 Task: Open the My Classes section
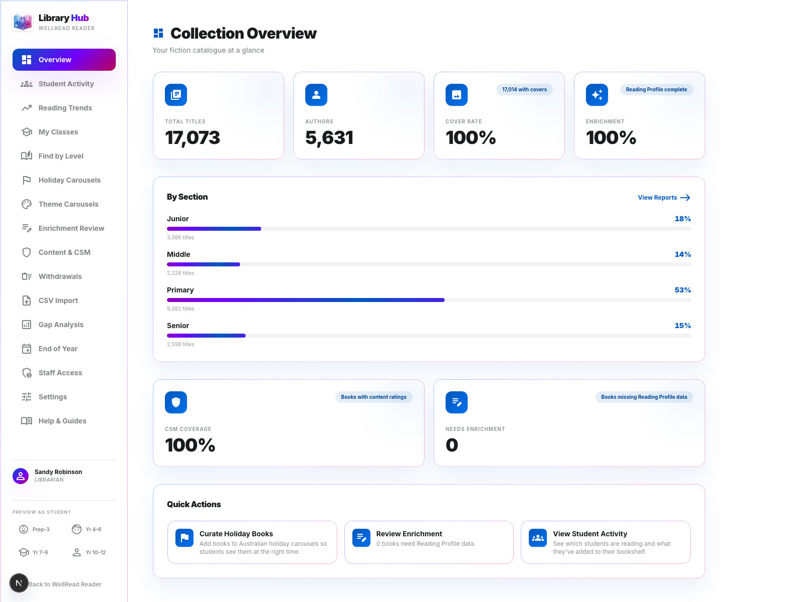click(58, 131)
